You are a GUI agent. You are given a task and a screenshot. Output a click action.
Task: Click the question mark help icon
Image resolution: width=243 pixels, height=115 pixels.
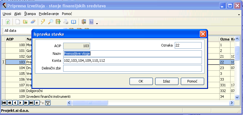pyautogui.click(x=91, y=22)
